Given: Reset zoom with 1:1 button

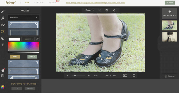Looking at the screenshot, I should 125,75.
